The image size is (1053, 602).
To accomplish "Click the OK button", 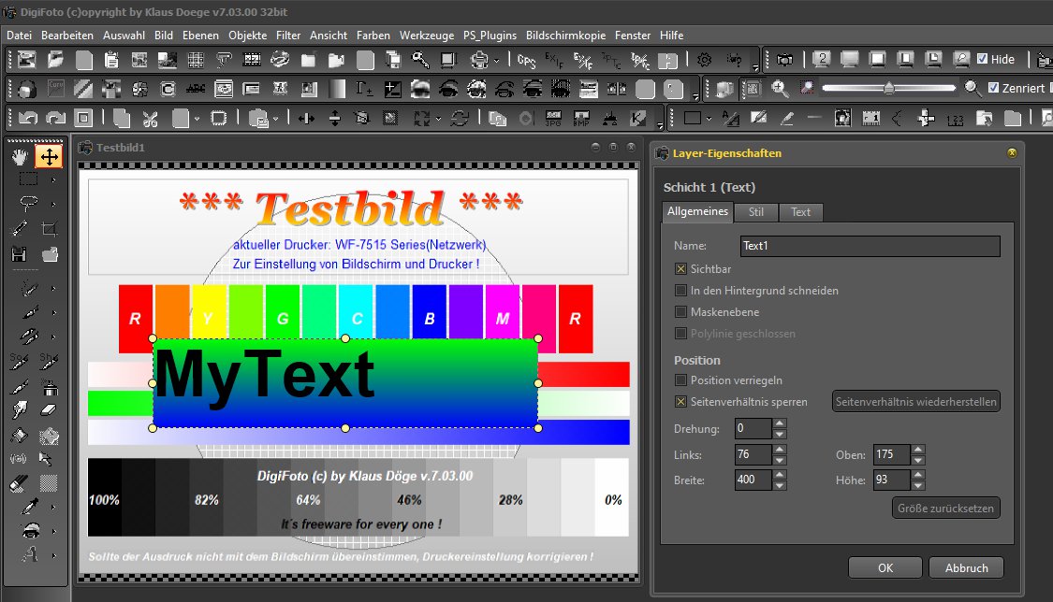I will click(885, 567).
